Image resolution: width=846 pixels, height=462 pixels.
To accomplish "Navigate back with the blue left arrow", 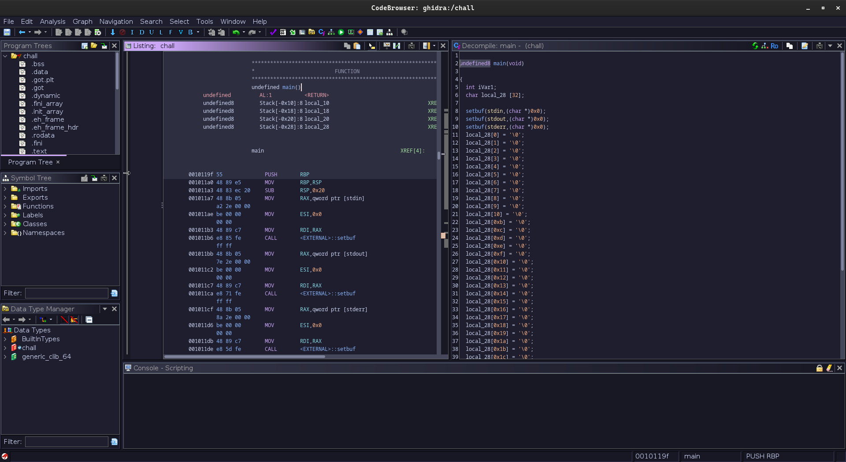I will tap(22, 32).
